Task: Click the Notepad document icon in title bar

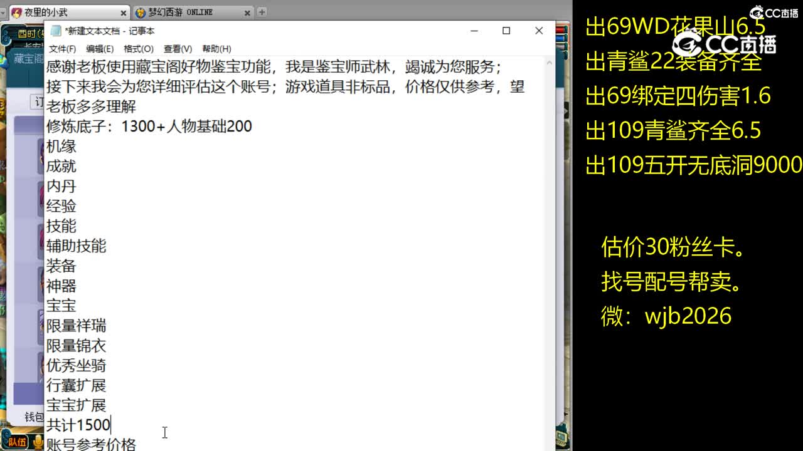Action: coord(56,31)
